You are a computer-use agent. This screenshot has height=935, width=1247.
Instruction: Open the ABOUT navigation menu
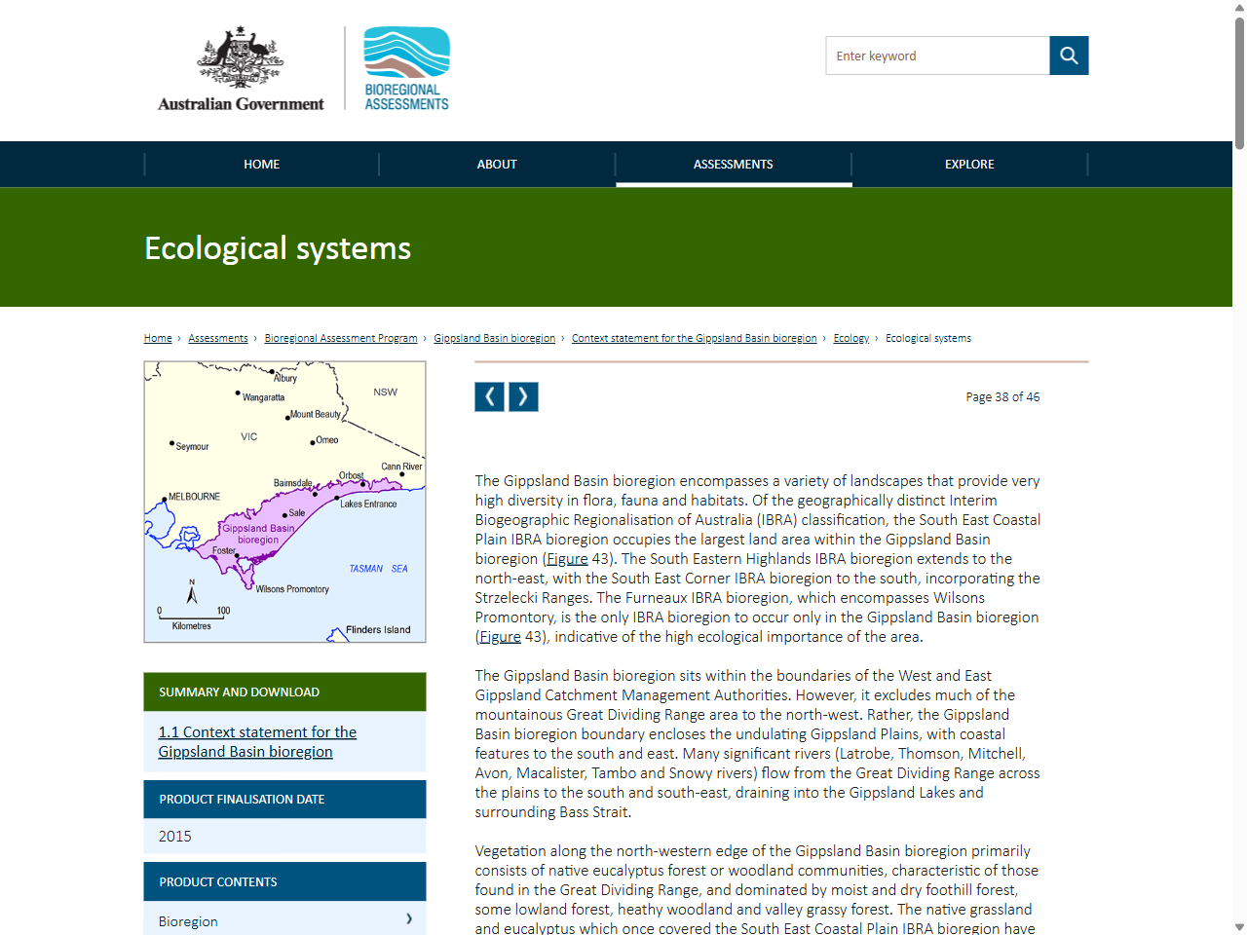click(x=497, y=164)
